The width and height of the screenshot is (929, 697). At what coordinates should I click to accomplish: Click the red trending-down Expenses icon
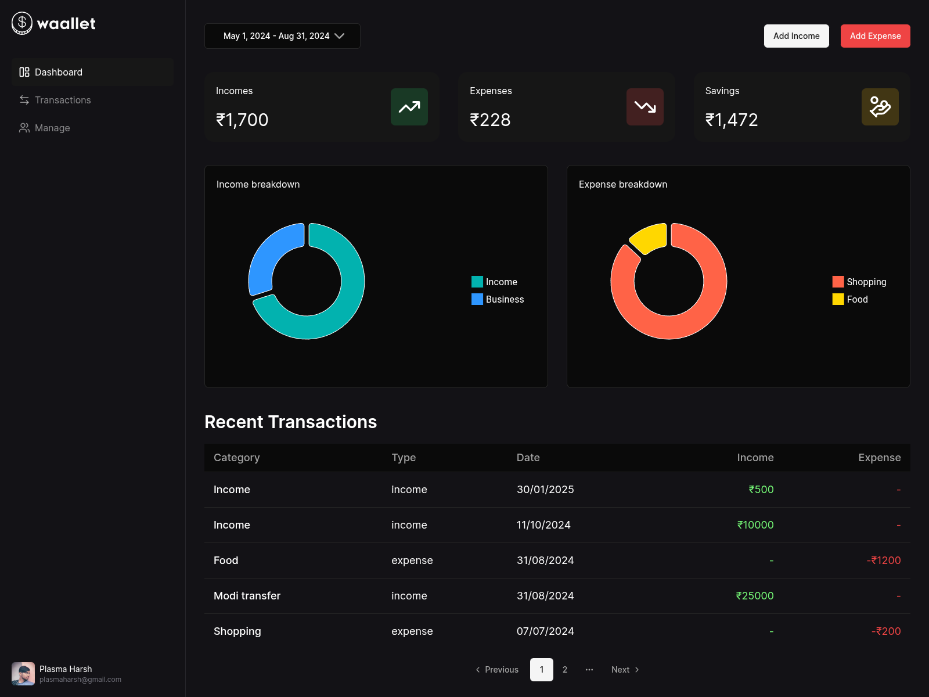[x=645, y=107]
